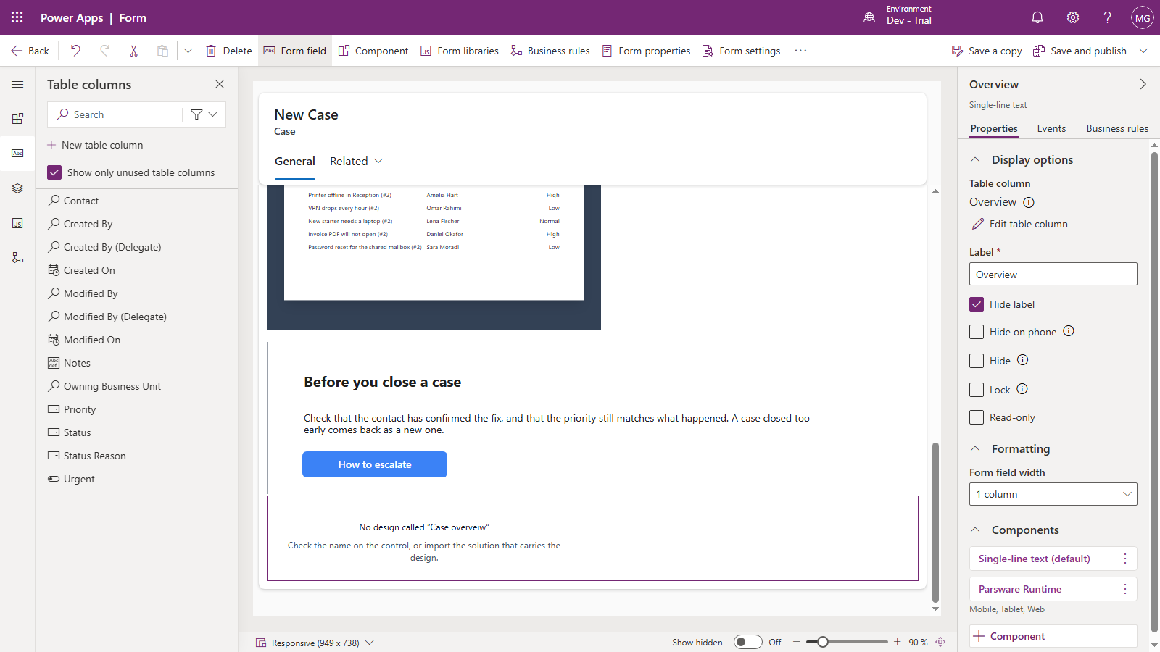Open the help question mark
The height and width of the screenshot is (652, 1160).
click(1107, 17)
